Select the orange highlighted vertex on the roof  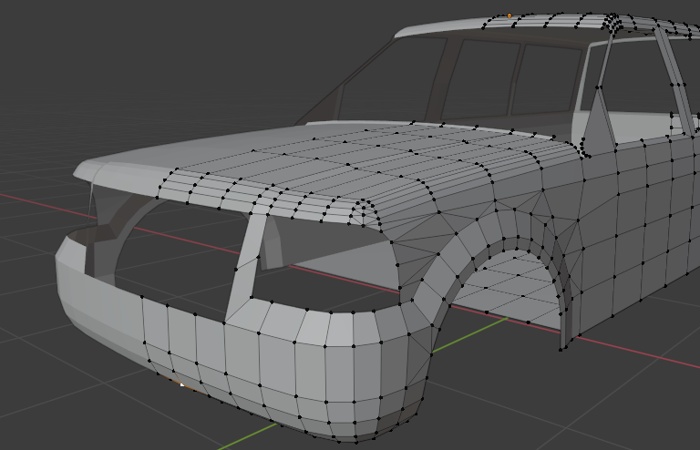tap(510, 16)
